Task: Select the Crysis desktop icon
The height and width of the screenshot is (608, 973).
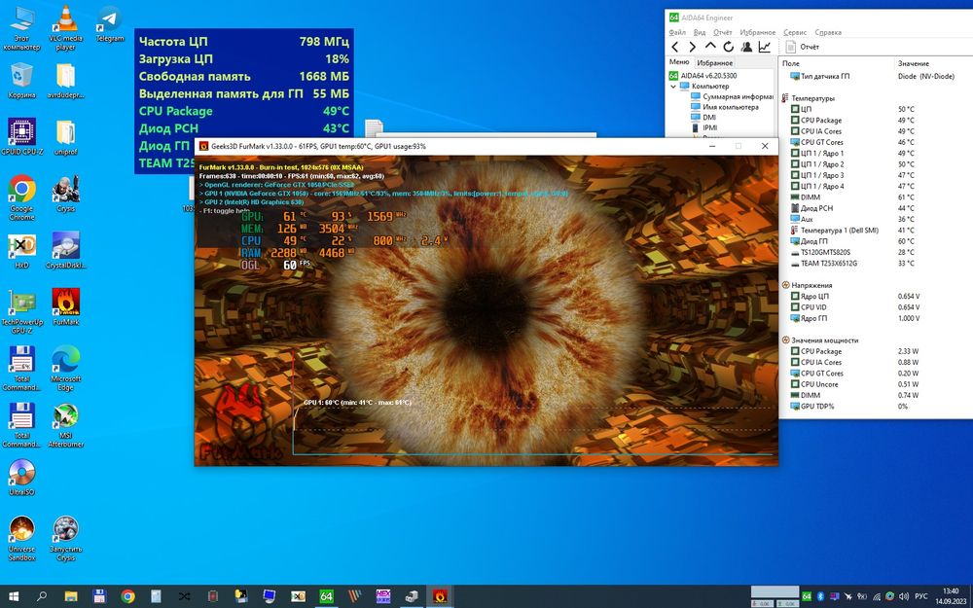Action: [65, 195]
